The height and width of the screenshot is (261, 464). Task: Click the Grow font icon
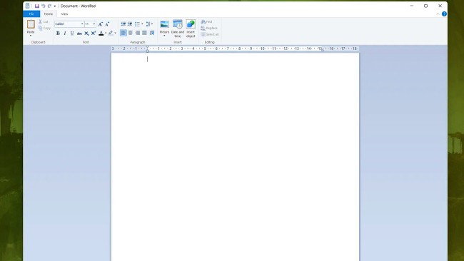click(x=101, y=24)
